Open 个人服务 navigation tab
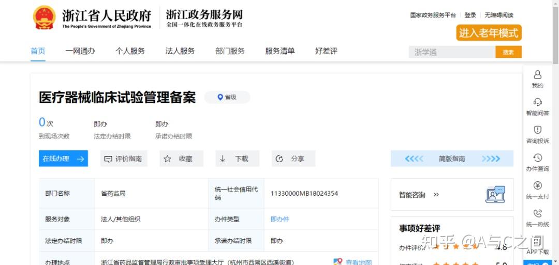 coord(130,51)
